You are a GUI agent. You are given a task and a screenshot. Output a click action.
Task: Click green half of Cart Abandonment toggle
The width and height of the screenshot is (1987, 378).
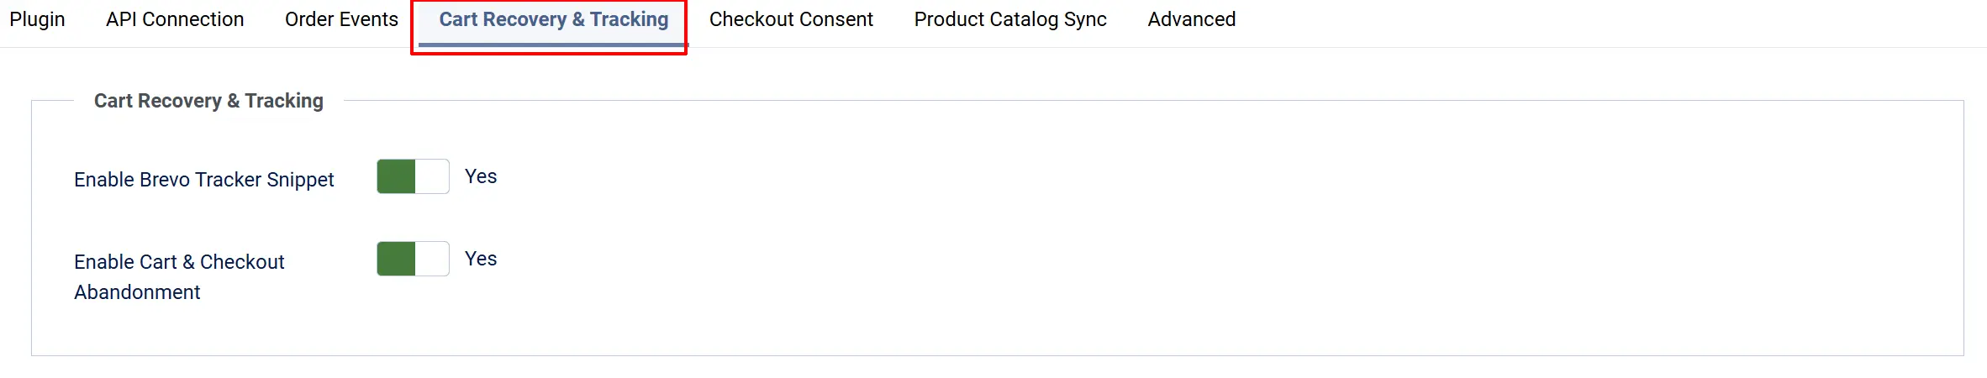point(396,259)
